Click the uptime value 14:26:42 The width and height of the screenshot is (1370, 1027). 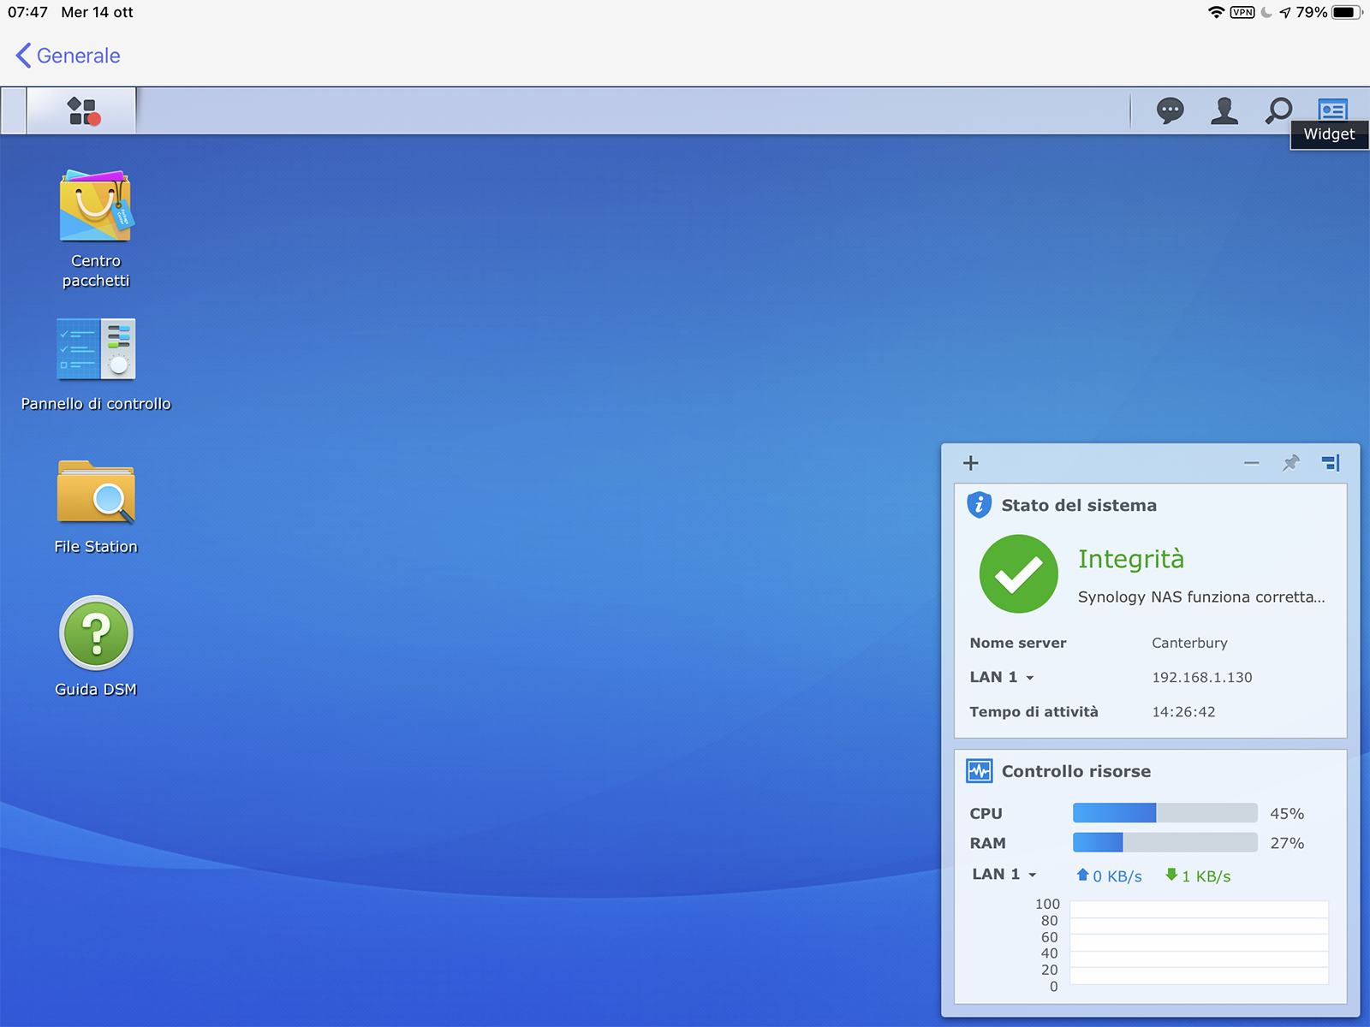click(x=1183, y=711)
